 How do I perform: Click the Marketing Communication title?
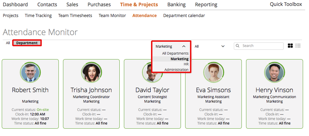point(275,97)
